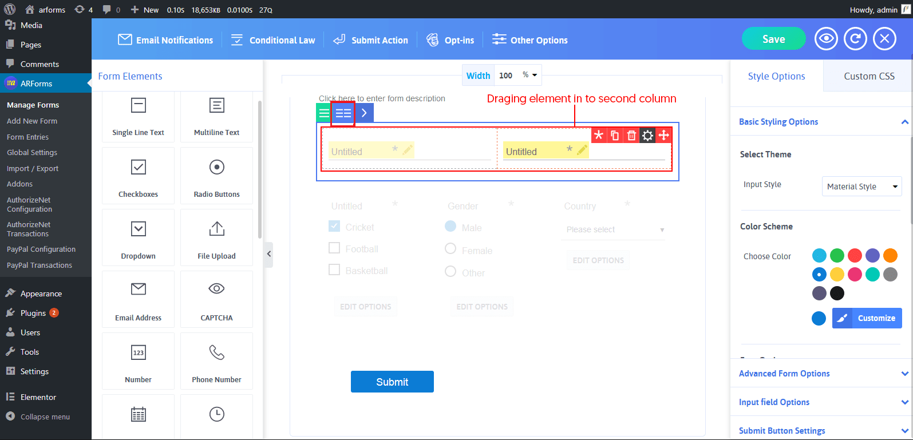913x440 pixels.
Task: Open the Input Style dropdown
Action: [861, 187]
